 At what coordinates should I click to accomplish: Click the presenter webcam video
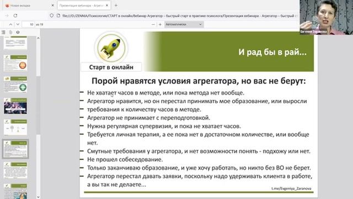pyautogui.click(x=326, y=17)
